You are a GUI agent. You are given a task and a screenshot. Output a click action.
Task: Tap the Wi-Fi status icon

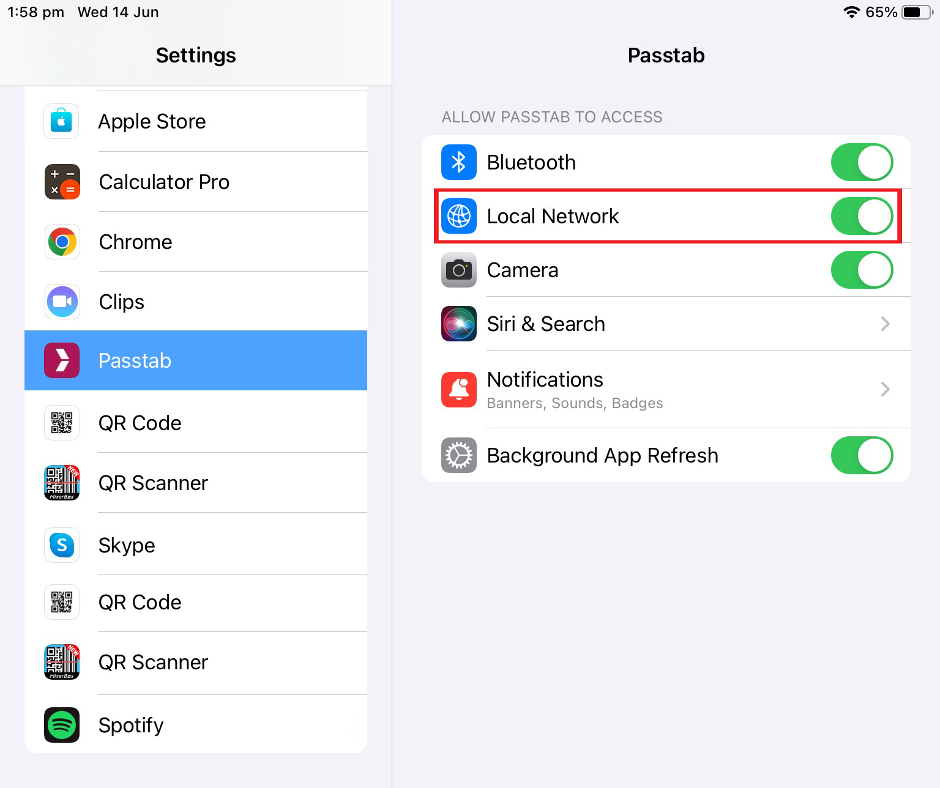[851, 12]
